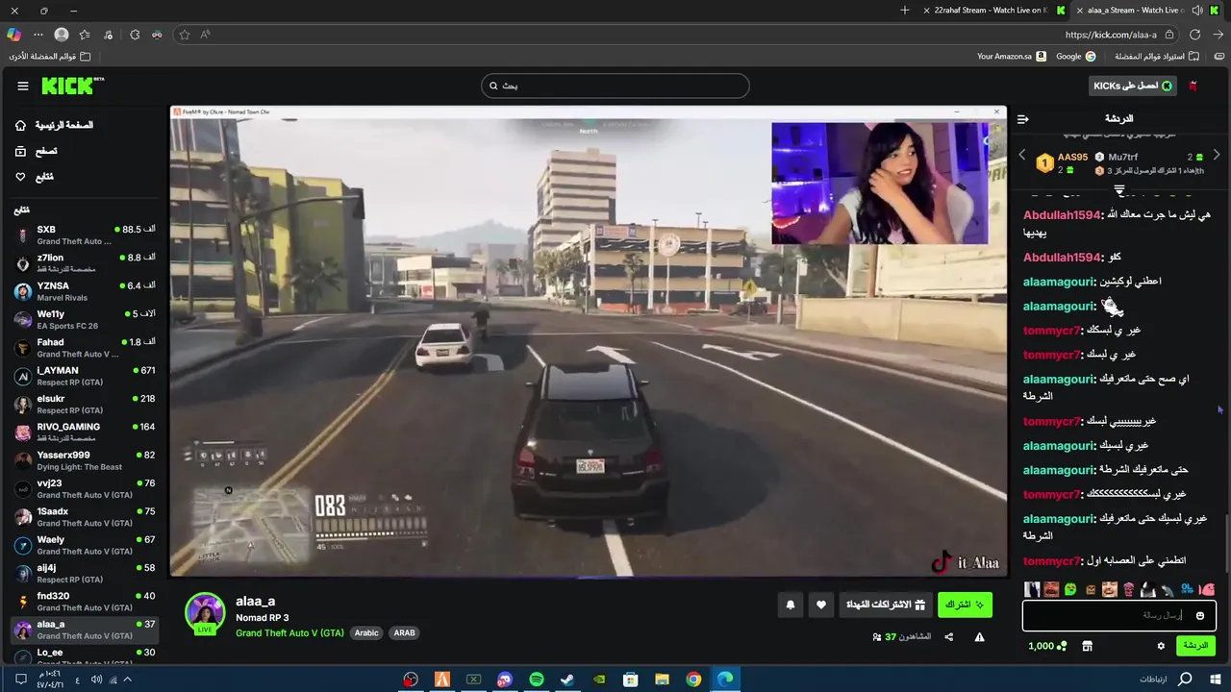Image resolution: width=1231 pixels, height=692 pixels.
Task: Expand the leaderboard drop handle
Action: pos(1119,190)
